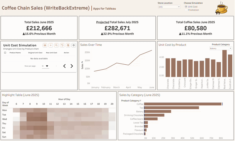Click the pin icon on Sales axis
The height and width of the screenshot is (141, 235).
[x=82, y=62]
